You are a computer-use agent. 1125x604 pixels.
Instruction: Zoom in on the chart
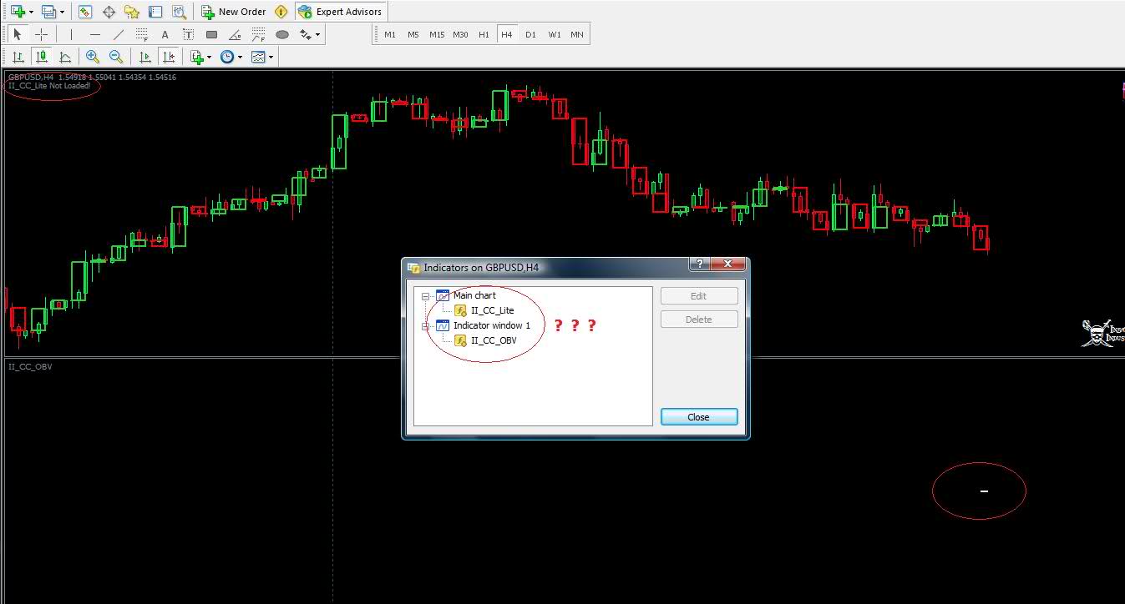93,57
